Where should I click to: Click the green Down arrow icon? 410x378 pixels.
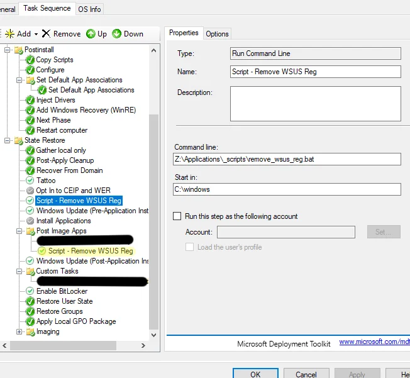coord(116,34)
